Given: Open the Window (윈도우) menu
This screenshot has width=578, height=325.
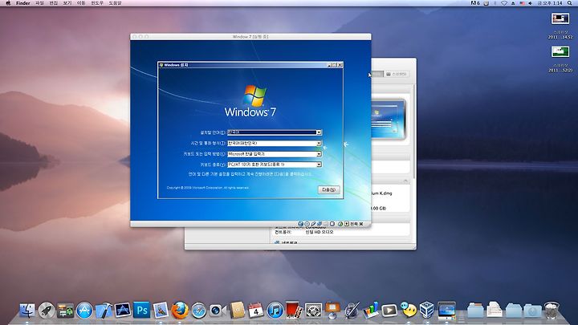Looking at the screenshot, I should [97, 3].
